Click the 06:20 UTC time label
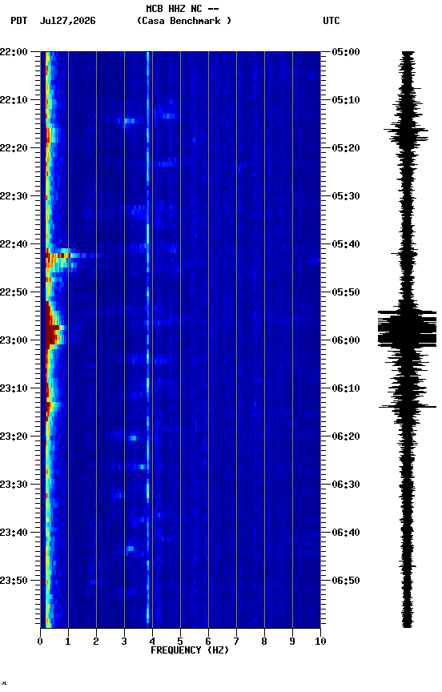Viewport: 442px width, 692px height. [346, 437]
